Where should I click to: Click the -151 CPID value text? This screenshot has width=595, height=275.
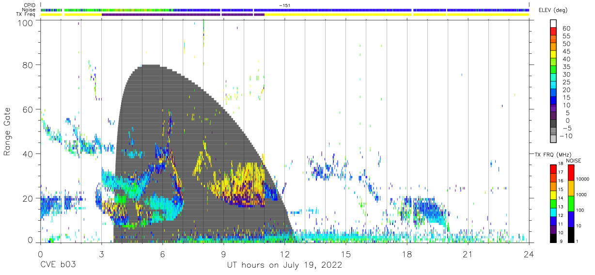coord(284,5)
